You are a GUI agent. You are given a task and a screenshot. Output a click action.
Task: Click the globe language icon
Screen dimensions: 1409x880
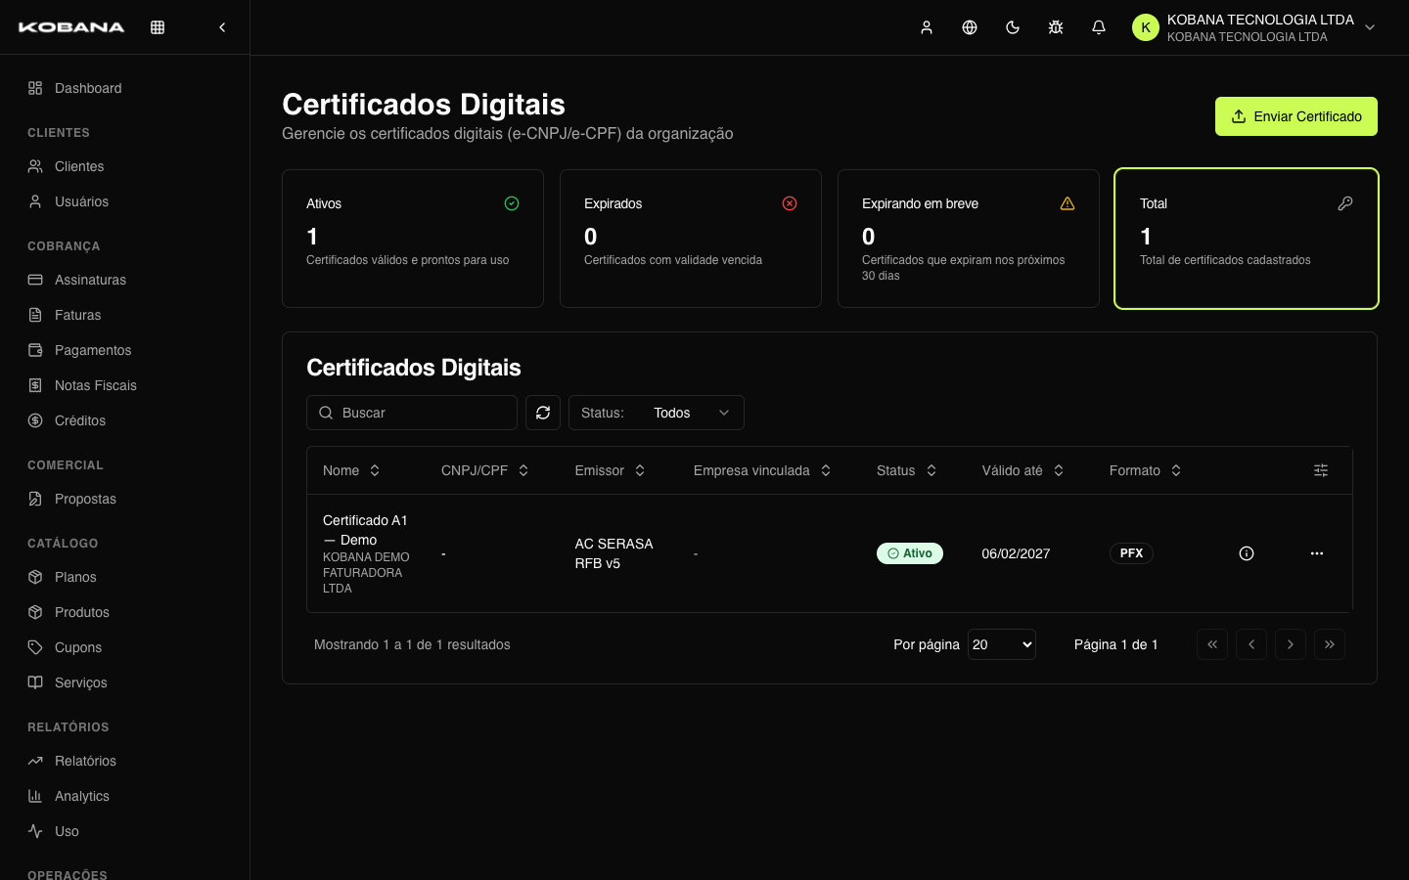pos(970,27)
